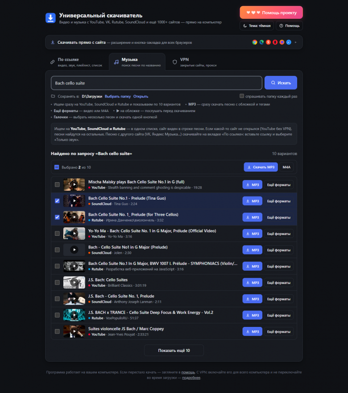Screen dimensions: 348x393
Task: Toggle the select-all checkbox next to 'Выбрано 2 из 10'
Action: (x=57, y=167)
